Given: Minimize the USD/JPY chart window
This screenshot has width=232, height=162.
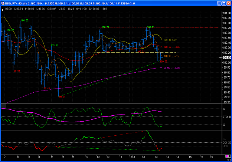Looking at the screenshot, I should 219,3.
